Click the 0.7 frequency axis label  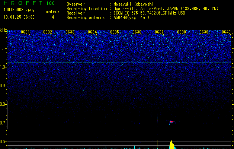(3, 123)
